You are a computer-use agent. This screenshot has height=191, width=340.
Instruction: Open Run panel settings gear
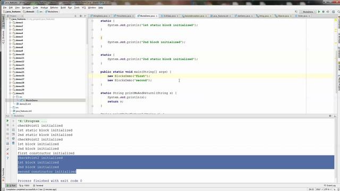(330, 116)
